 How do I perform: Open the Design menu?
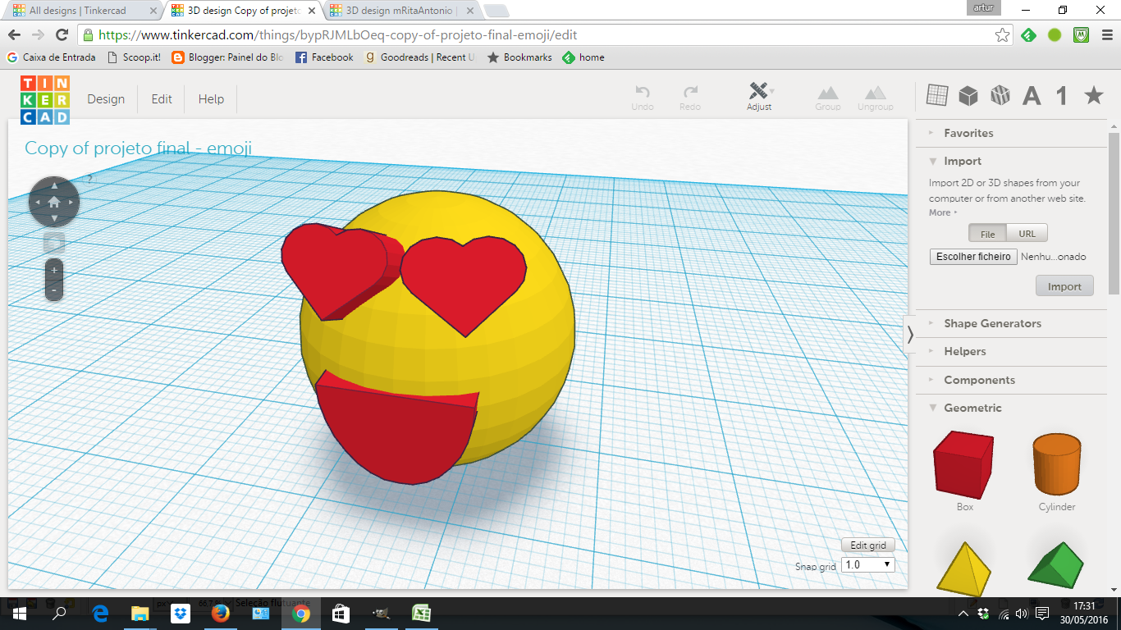pos(106,98)
